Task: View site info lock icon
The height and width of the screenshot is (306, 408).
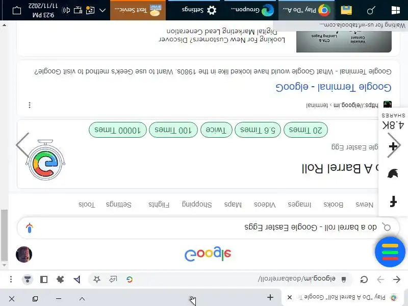Action: [343, 279]
